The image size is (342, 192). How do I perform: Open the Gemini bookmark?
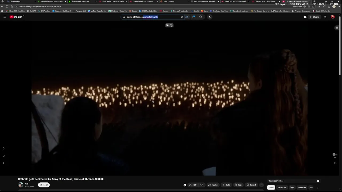click(x=195, y=11)
